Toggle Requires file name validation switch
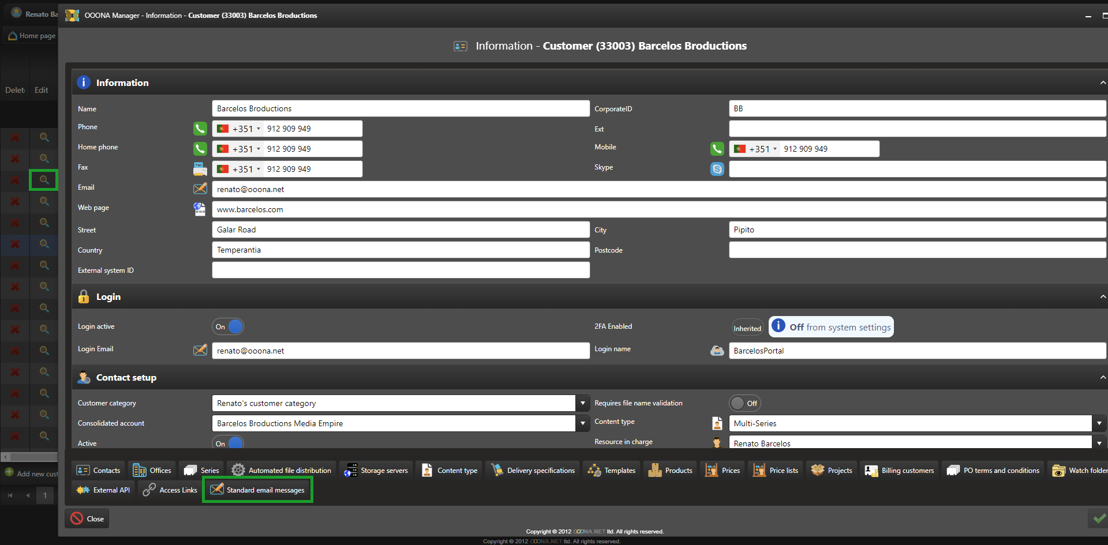Screen dimensions: 1108x545 pyautogui.click(x=744, y=403)
